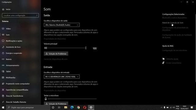Screen dimensions: 196x110
Task: Open Gerenciar dispositivos de som link
Action: [56, 59]
